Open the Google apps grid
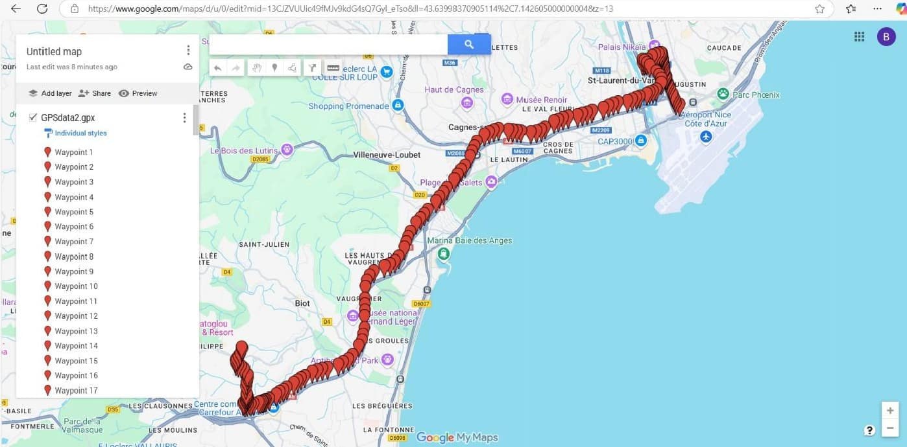Screen dimensions: 907x447 (859, 37)
